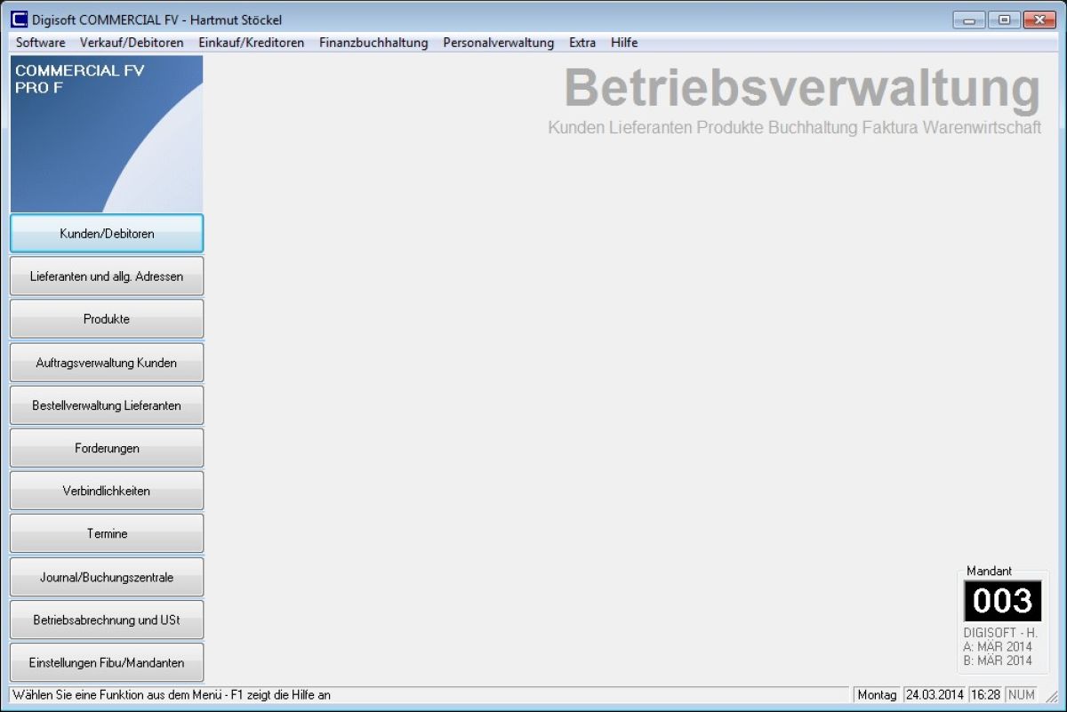Click the application icon in title bar
This screenshot has height=712, width=1067.
coord(19,20)
